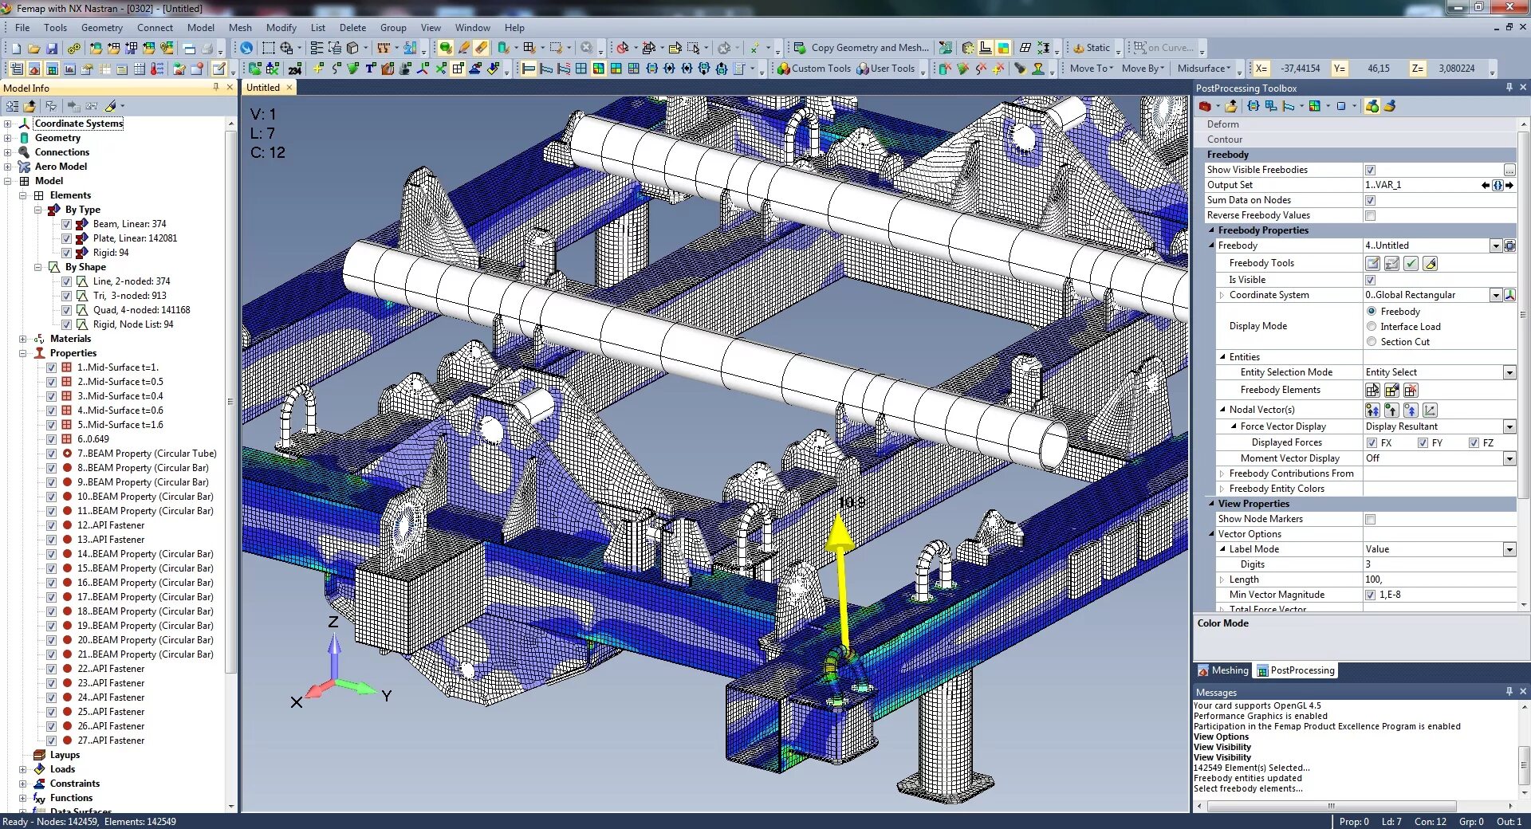Open the Force Vector Display dropdown
1531x829 pixels.
click(1509, 426)
